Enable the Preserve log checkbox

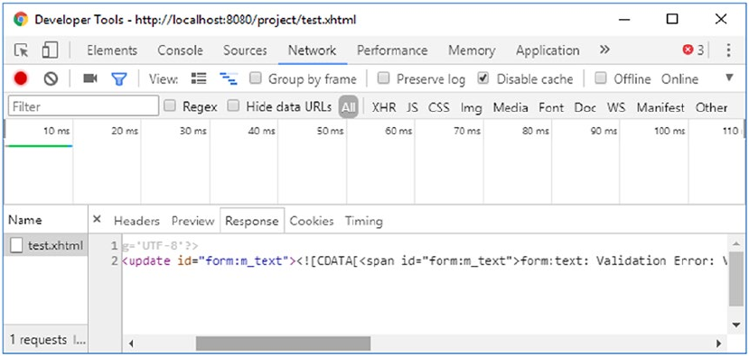coord(384,78)
